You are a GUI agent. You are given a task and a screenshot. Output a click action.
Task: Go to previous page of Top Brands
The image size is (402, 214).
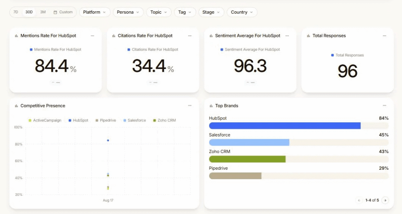pos(359,200)
